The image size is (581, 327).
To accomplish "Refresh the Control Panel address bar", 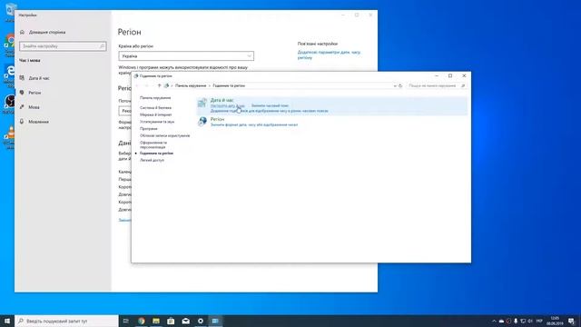I will (400, 85).
